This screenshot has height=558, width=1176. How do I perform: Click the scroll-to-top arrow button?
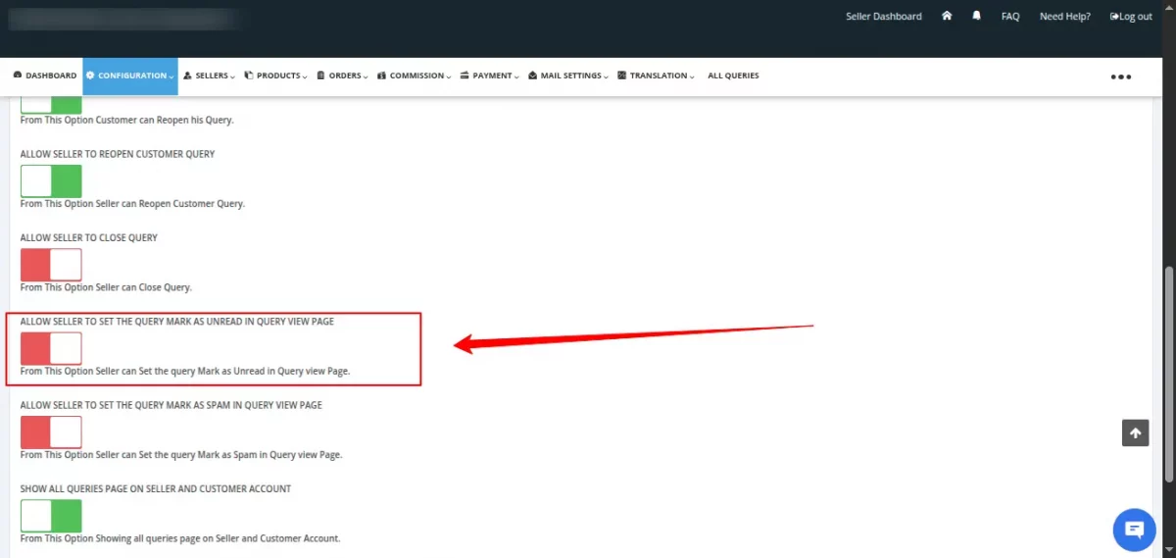point(1135,432)
